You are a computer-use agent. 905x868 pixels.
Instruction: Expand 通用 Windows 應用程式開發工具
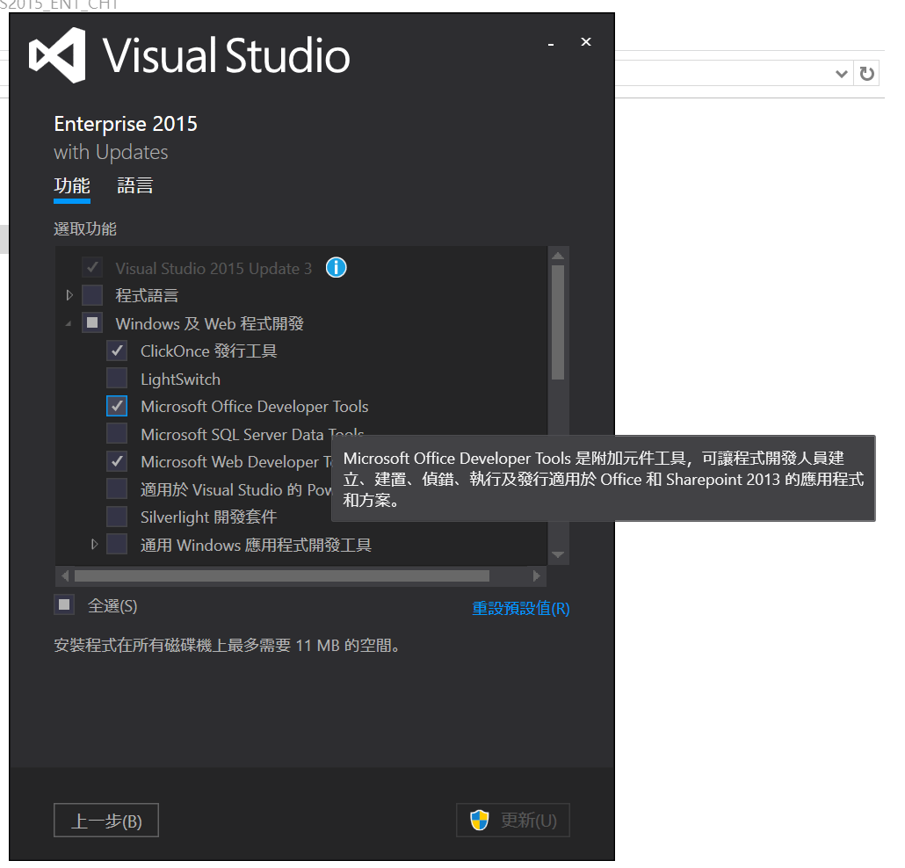94,544
